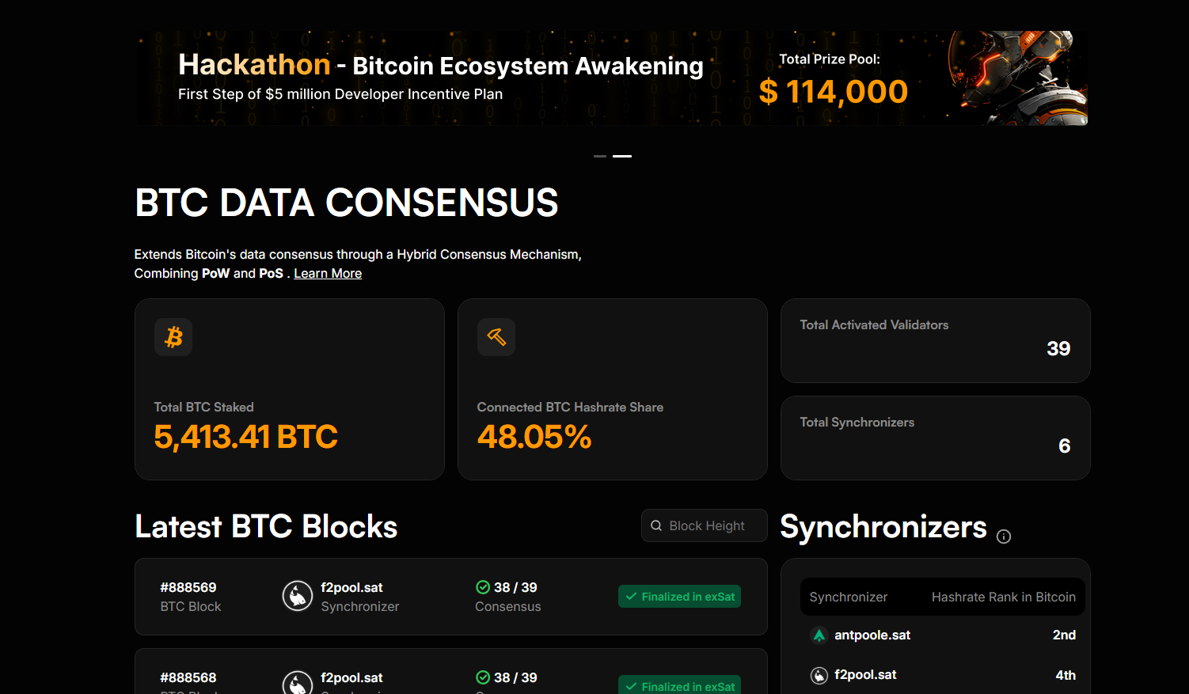The image size is (1189, 694).
Task: Open the Learn More link
Action: 328,274
